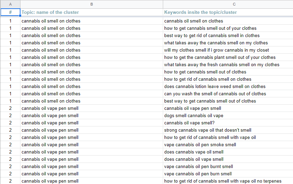The height and width of the screenshot is (184, 293).
Task: Select cell 'how to get cannabis smell out of your clothes'
Action: pyautogui.click(x=228, y=28)
